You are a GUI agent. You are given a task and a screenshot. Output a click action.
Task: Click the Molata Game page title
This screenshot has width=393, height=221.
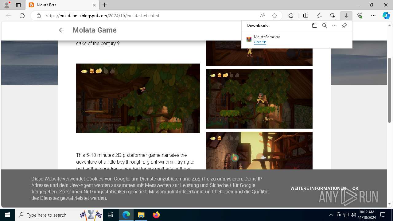(95, 30)
